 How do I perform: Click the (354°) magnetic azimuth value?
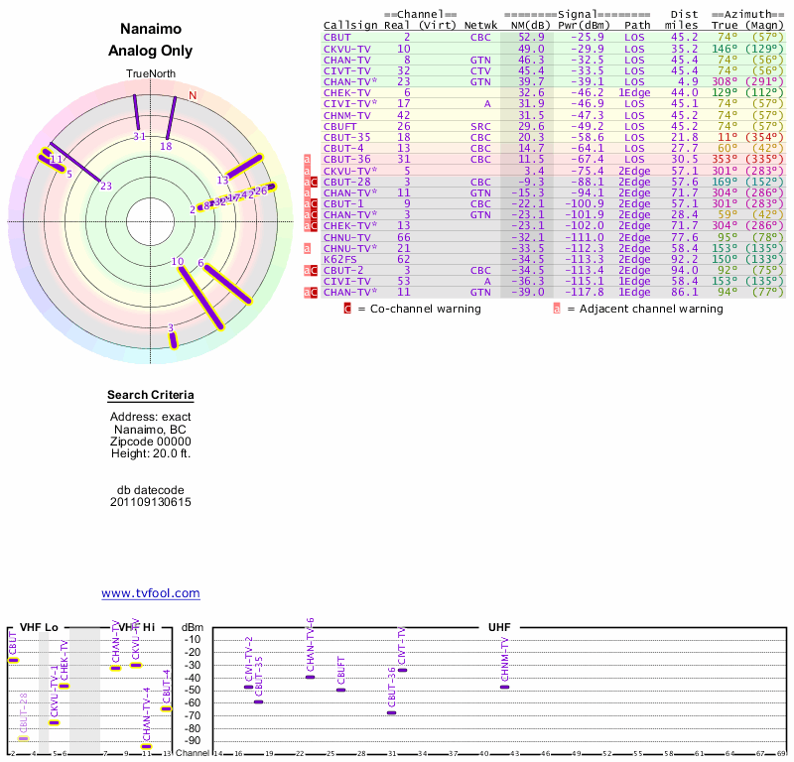tap(764, 137)
